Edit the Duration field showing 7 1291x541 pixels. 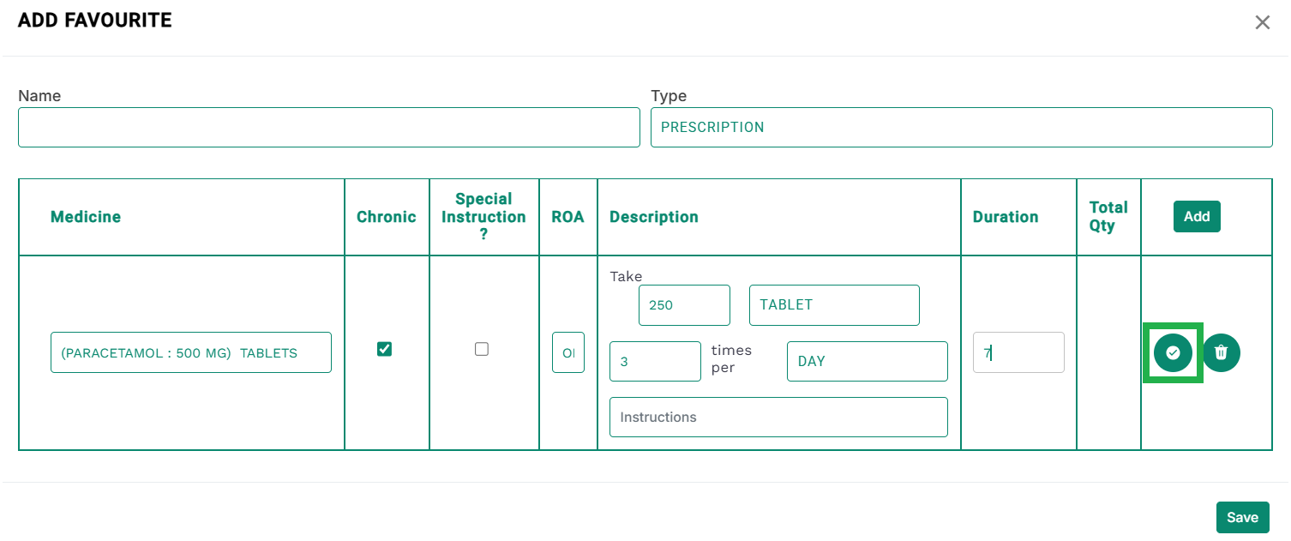1018,352
